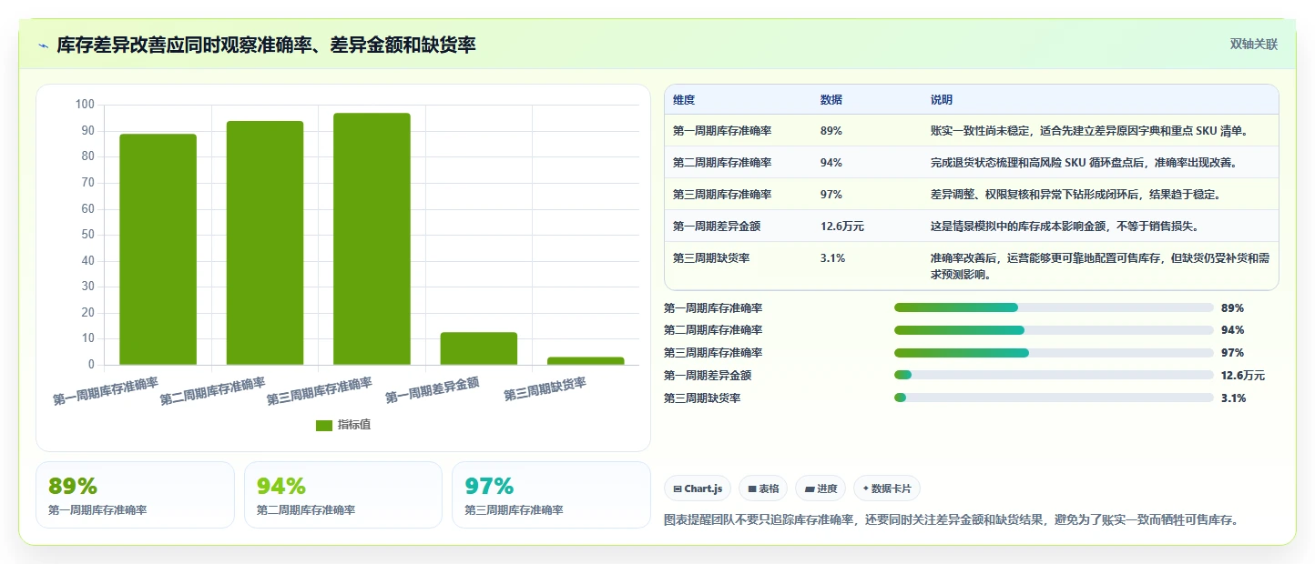Click table row label 第三周期缺货率
The image size is (1315, 564).
(711, 258)
